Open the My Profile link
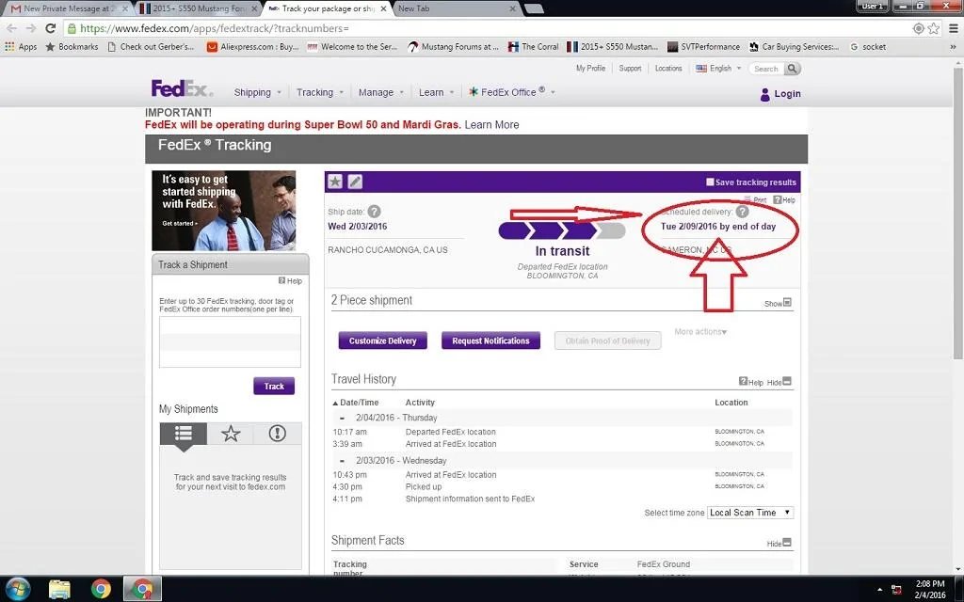Screen dimensions: 964x602 point(590,68)
